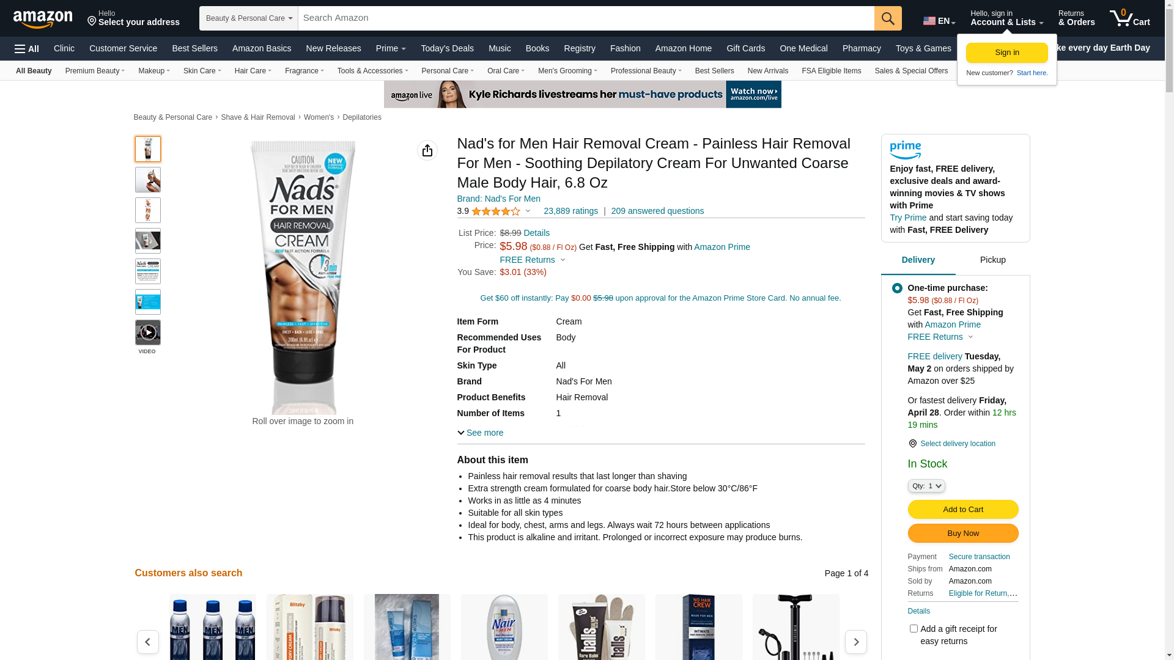Click the share icon beside product image
Screen dimensions: 1174x660
coord(427,150)
